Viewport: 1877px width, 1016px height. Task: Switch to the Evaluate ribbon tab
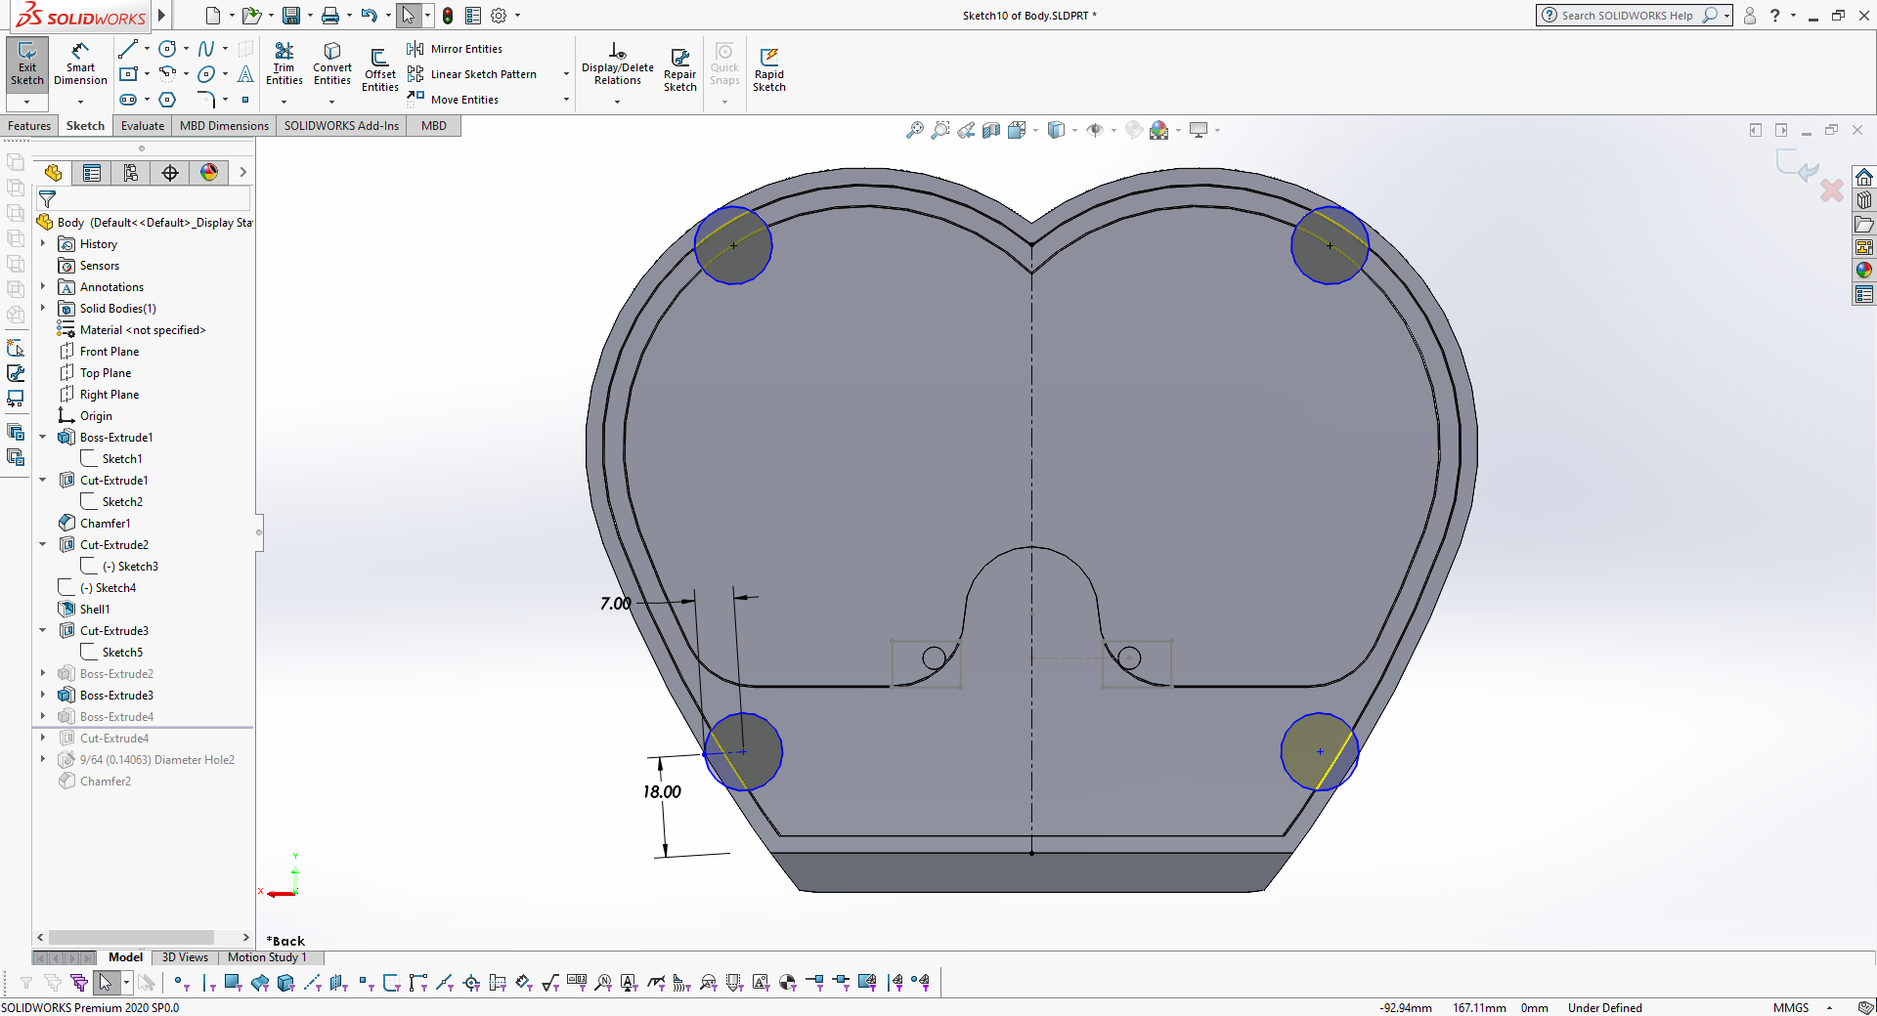pos(143,126)
